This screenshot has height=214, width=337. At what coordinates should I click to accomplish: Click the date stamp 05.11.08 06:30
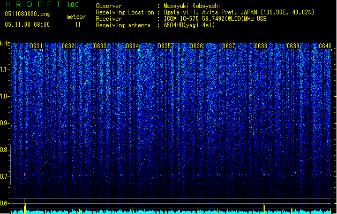pyautogui.click(x=27, y=25)
